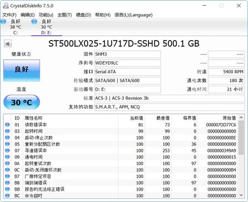Open the 帮助(H) menu
The width and height of the screenshot is (248, 202).
click(103, 15)
